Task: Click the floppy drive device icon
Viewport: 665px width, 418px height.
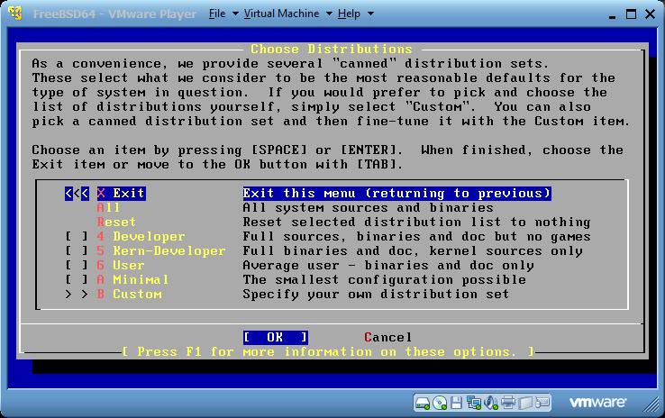Action: [x=456, y=403]
